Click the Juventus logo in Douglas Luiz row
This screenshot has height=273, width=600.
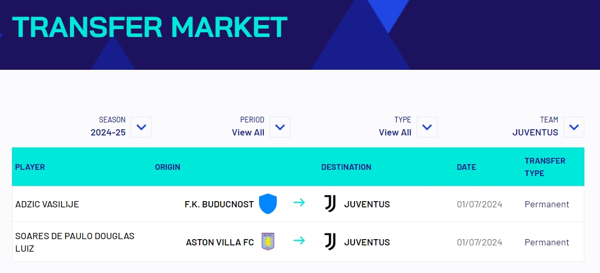[x=330, y=242]
